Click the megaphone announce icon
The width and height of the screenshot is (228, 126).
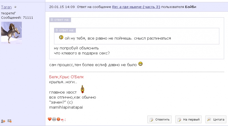click(x=63, y=120)
